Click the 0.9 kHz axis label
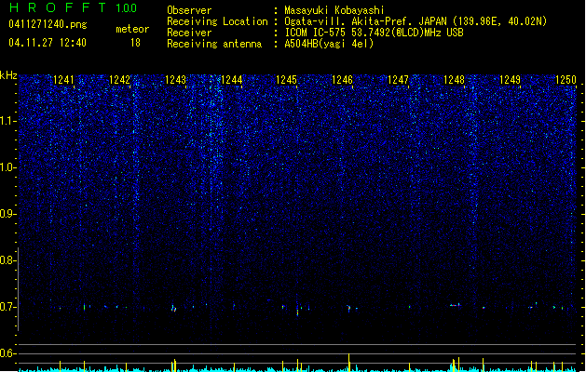Viewport: 586px width, 372px height. [8, 214]
